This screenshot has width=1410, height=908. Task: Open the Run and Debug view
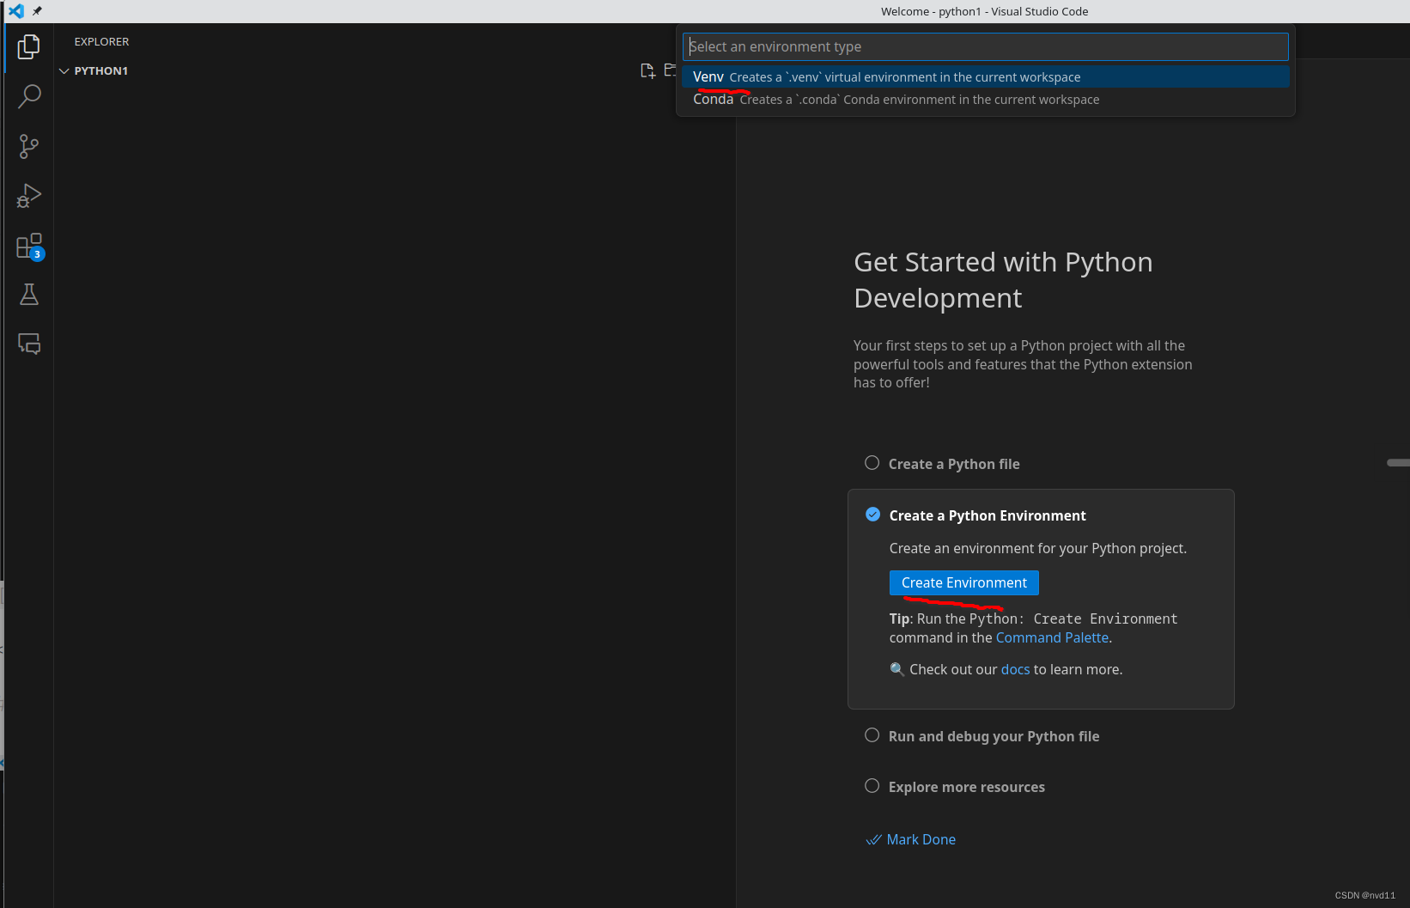[28, 196]
